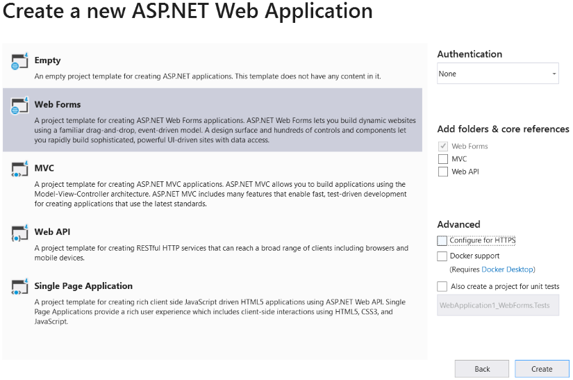Click the Web API description paragraph
The width and height of the screenshot is (573, 380).
pyautogui.click(x=222, y=253)
